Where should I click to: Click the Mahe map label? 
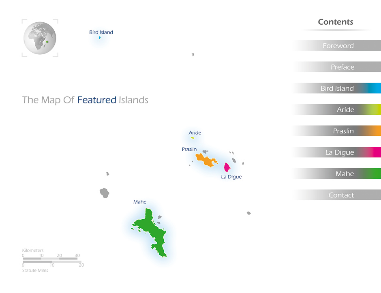[140, 202]
